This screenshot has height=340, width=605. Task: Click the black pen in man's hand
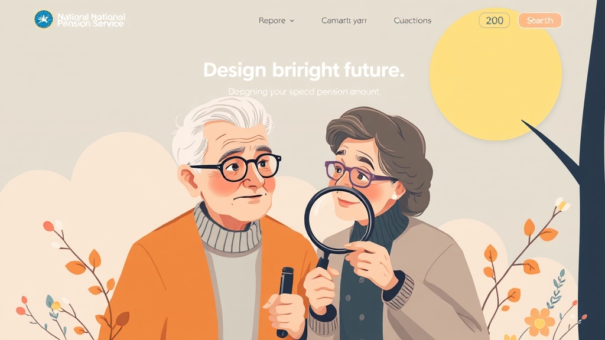tap(285, 300)
